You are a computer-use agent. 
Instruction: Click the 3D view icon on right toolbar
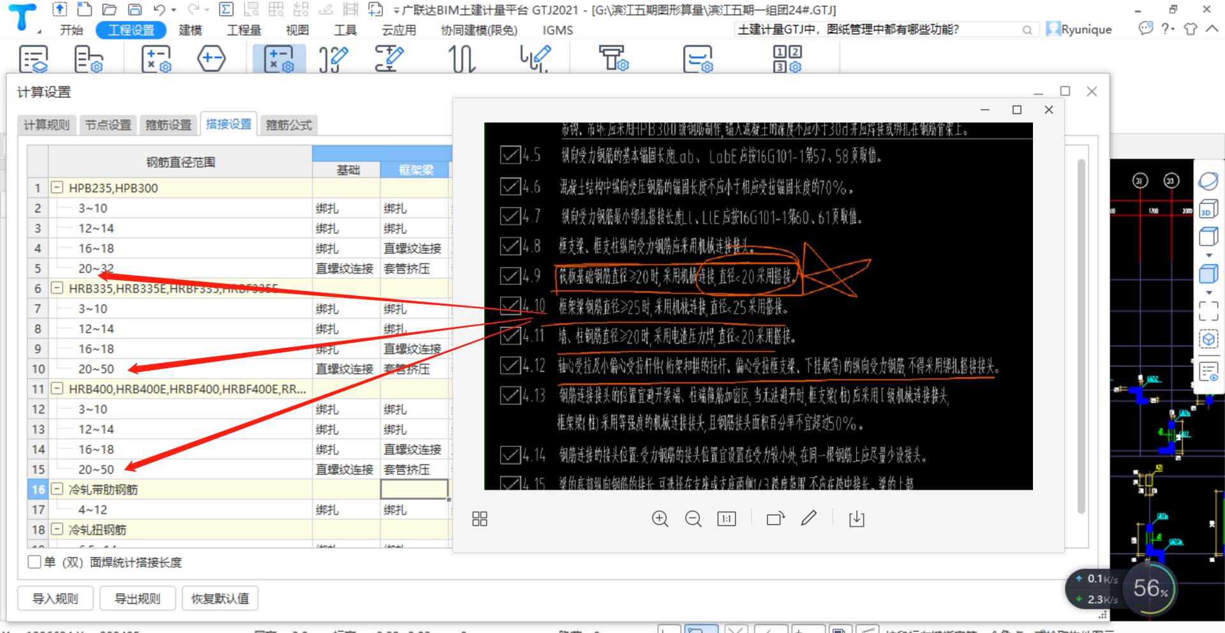[x=1208, y=209]
